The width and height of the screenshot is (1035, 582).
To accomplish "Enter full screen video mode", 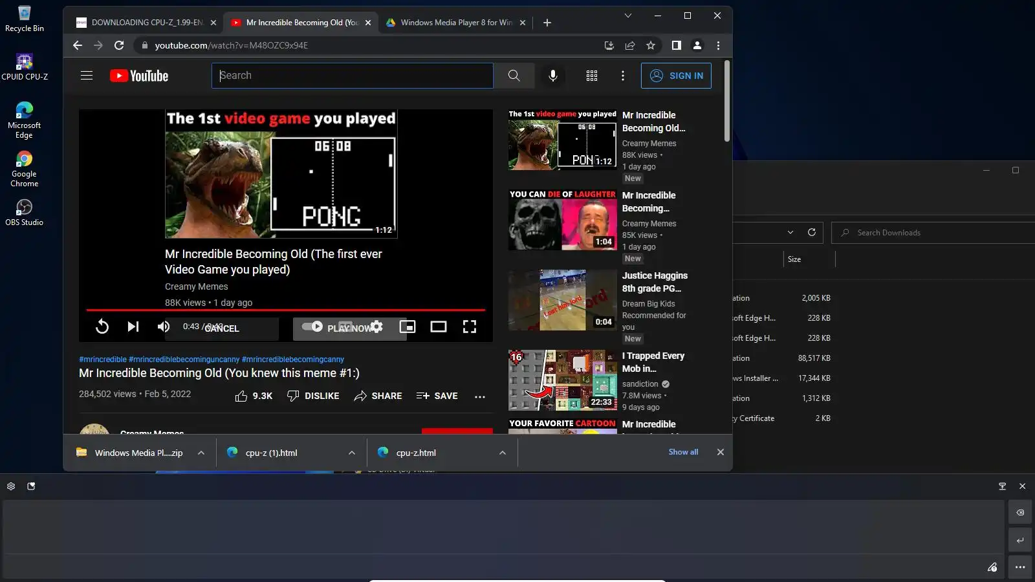I will pyautogui.click(x=470, y=327).
